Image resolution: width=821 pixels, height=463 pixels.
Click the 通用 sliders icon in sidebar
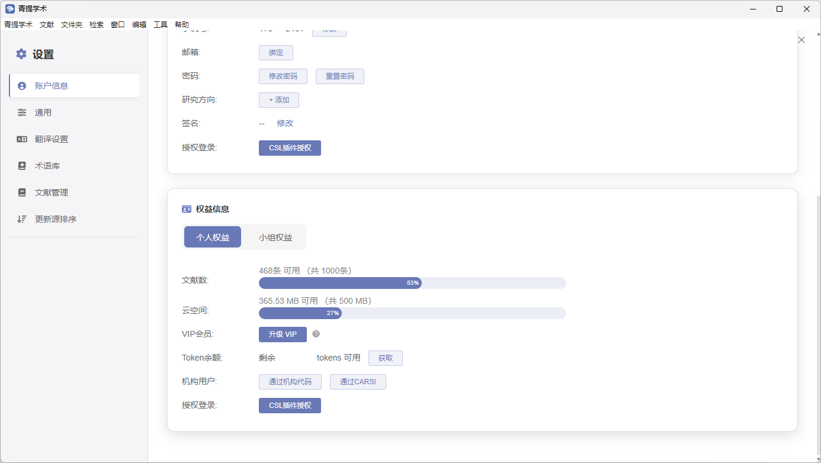click(x=22, y=112)
